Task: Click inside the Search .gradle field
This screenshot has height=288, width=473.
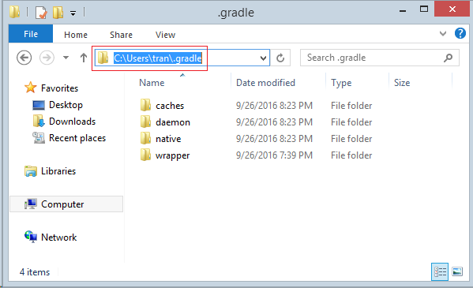Action: 373,58
